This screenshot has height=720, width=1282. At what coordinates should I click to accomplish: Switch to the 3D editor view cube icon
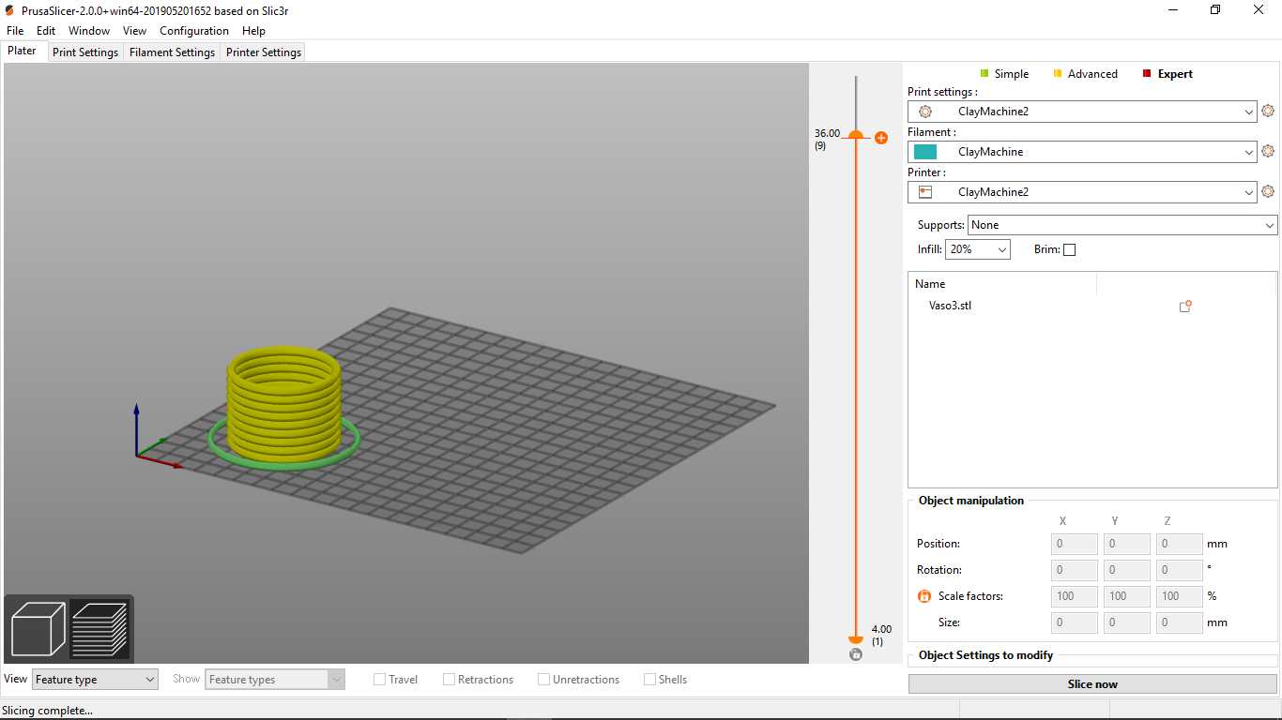(x=38, y=628)
